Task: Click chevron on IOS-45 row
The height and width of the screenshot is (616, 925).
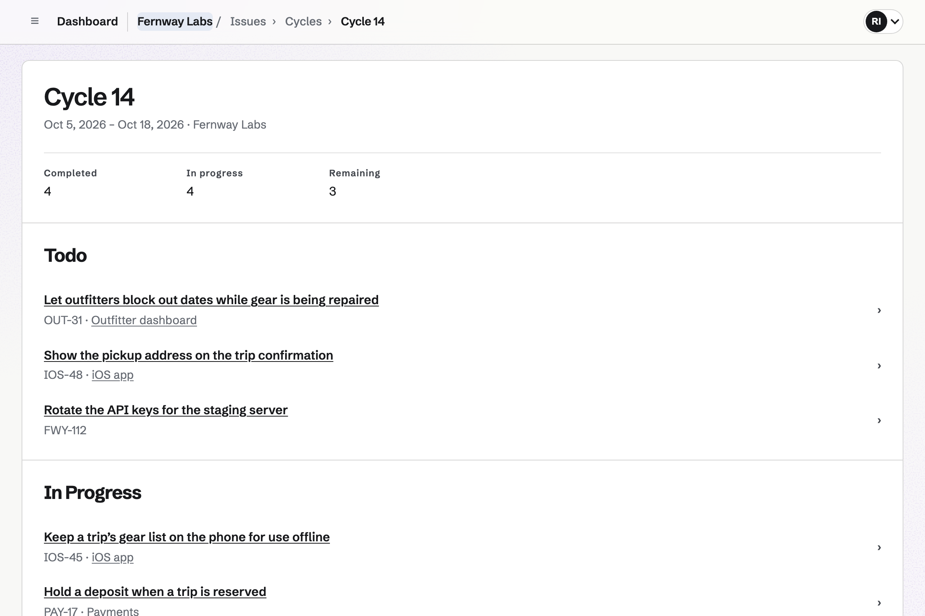Action: (879, 547)
